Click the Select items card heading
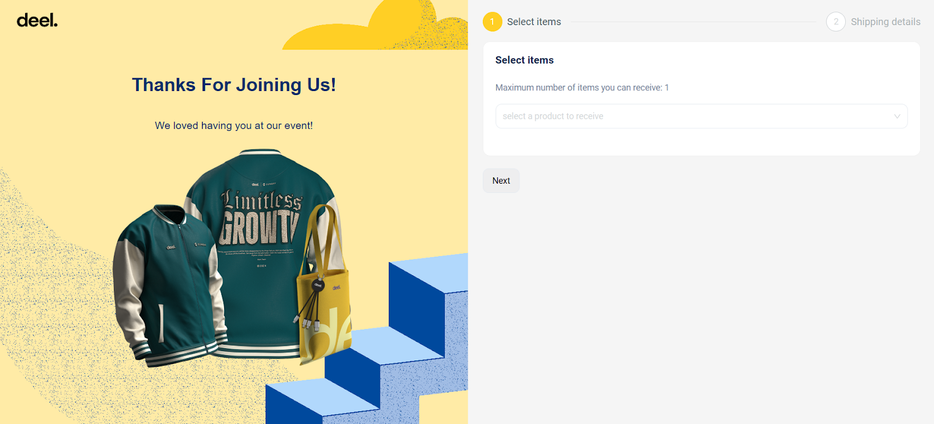Screen dimensions: 934x424 (x=524, y=60)
